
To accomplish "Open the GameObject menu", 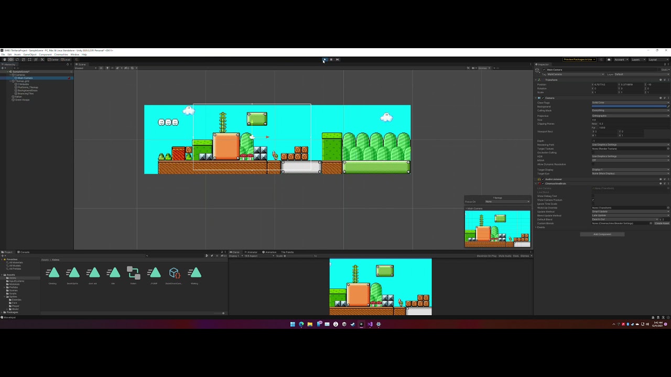I will 30,54.
